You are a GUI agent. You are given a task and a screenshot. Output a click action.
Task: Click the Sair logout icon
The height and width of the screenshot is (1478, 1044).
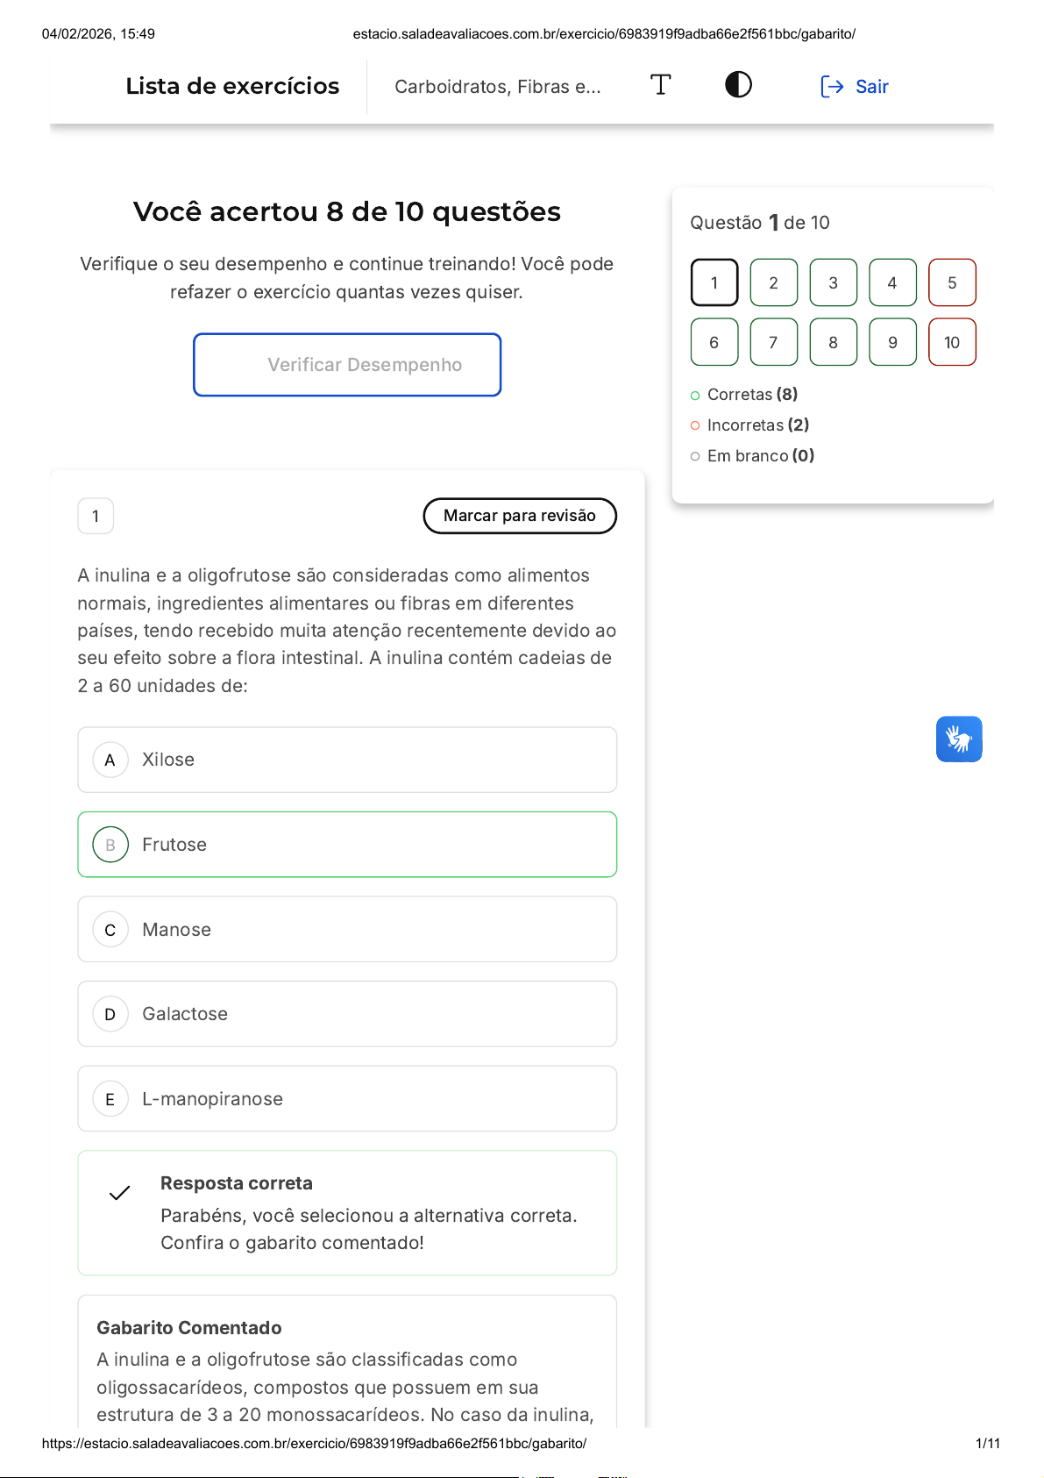point(832,86)
